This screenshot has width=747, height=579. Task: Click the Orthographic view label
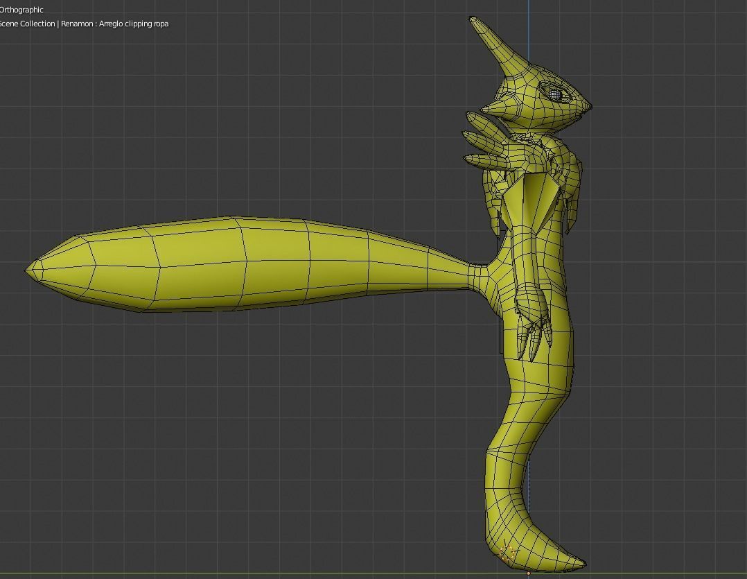[x=21, y=10]
